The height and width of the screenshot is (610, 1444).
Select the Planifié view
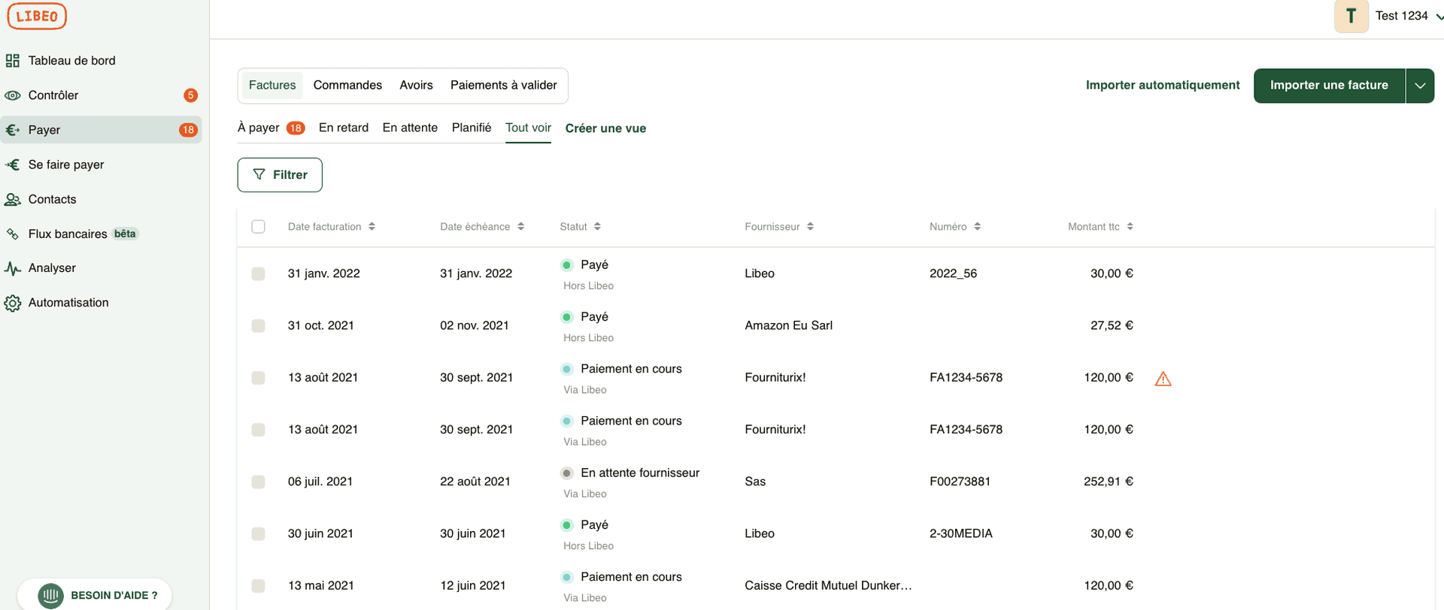tap(472, 128)
